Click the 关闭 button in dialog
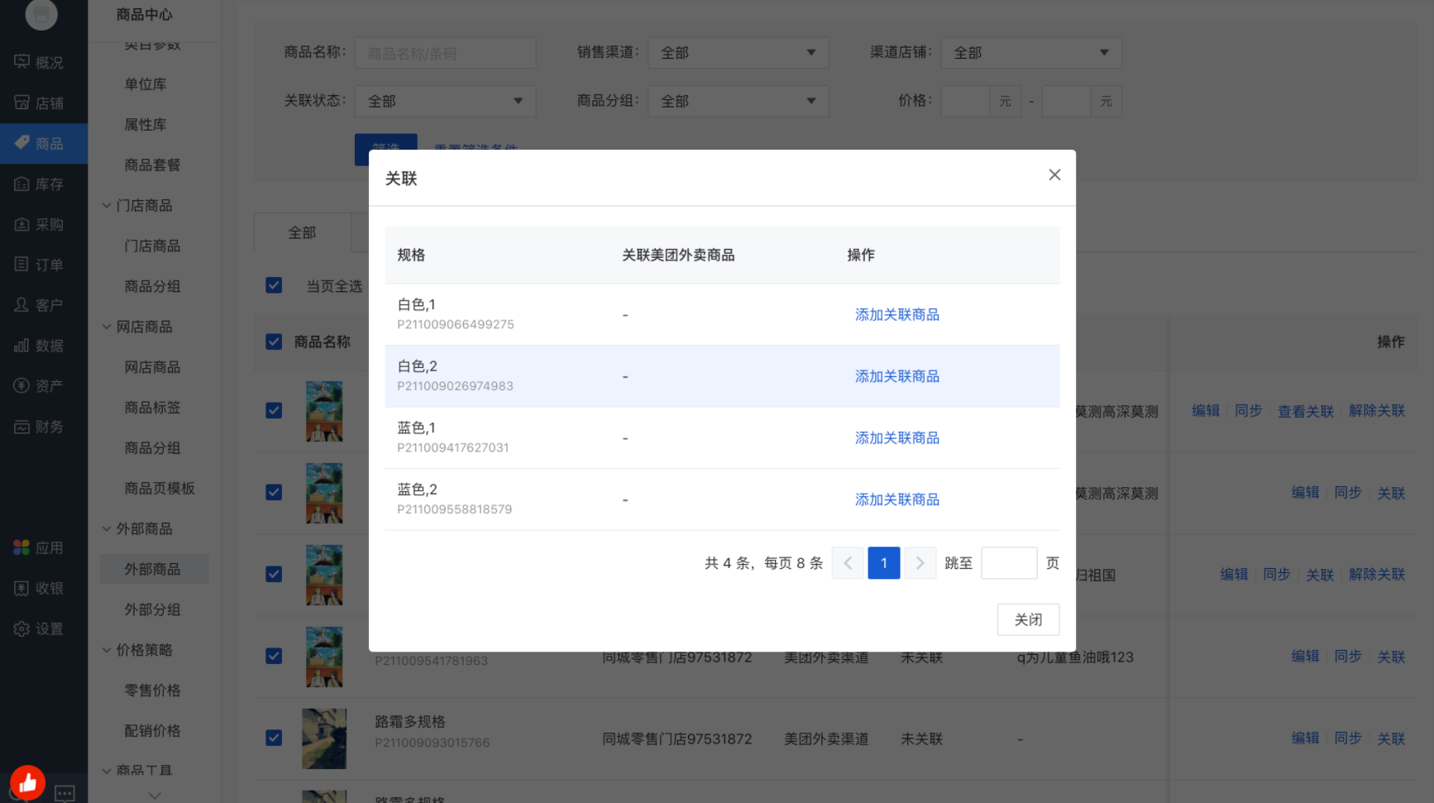This screenshot has height=803, width=1434. click(x=1028, y=619)
